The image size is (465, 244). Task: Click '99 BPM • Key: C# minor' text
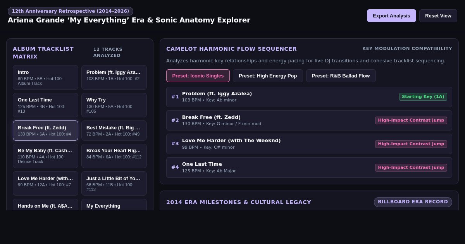pyautogui.click(x=208, y=148)
